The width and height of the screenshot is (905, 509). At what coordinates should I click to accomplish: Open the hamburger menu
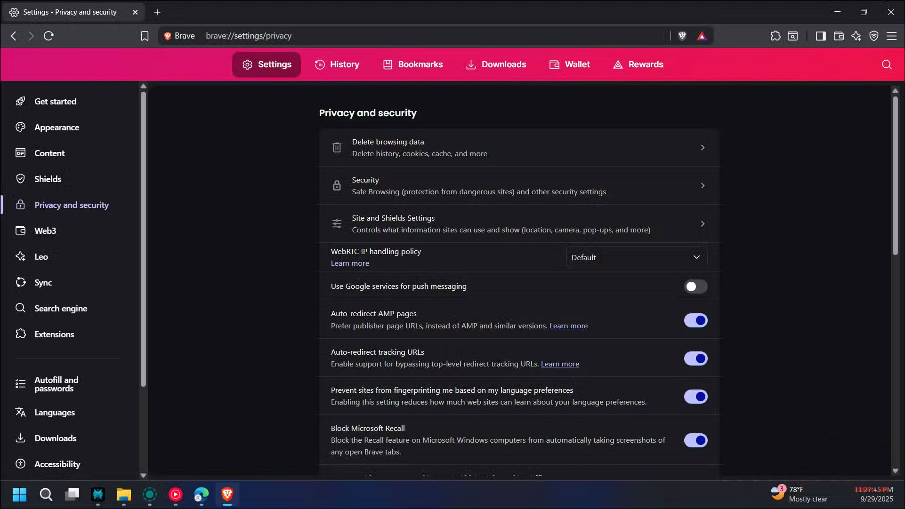coord(892,36)
